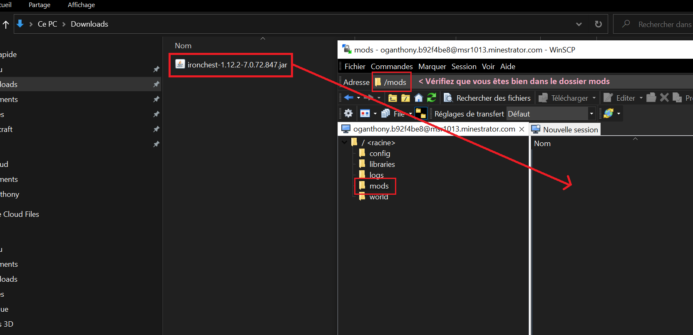The height and width of the screenshot is (335, 693).
Task: Open WinSCP preferences gear icon
Action: tap(348, 113)
